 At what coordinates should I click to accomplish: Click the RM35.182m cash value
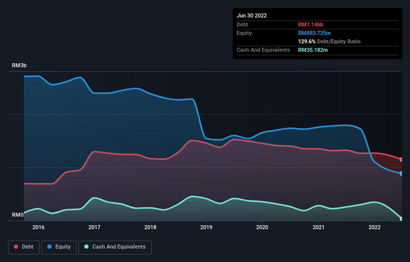313,50
